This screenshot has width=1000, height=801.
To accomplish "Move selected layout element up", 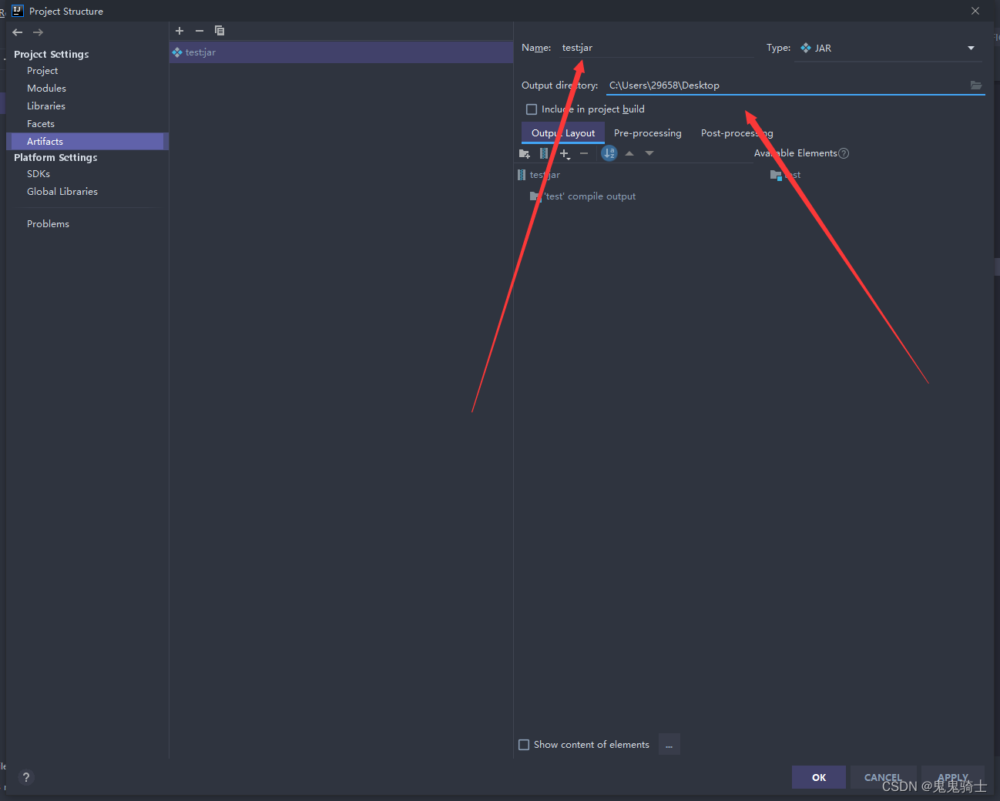I will click(629, 153).
